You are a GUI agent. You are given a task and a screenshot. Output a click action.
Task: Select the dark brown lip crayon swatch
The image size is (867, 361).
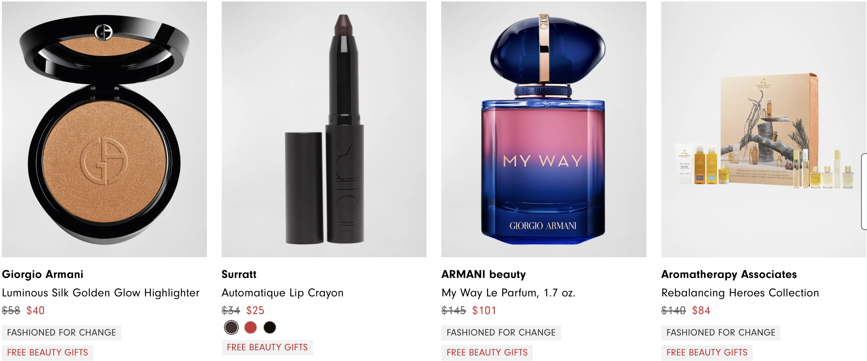pyautogui.click(x=231, y=327)
